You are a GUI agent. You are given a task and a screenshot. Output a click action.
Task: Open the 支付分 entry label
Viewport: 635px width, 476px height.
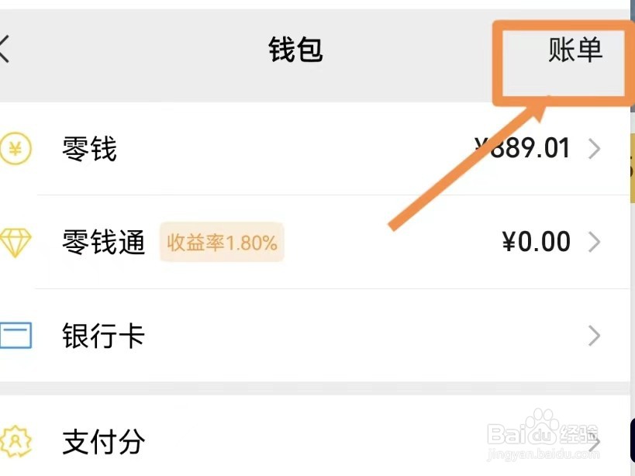[103, 442]
